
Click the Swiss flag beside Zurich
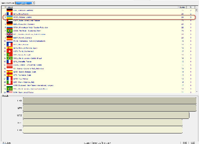click(x=10, y=51)
